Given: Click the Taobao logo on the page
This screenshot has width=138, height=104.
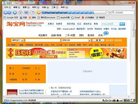Looking at the screenshot, I should pos(25,24).
